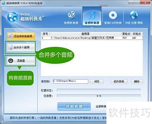Click the FLV source format cell
152x124 pixels.
[125, 38]
